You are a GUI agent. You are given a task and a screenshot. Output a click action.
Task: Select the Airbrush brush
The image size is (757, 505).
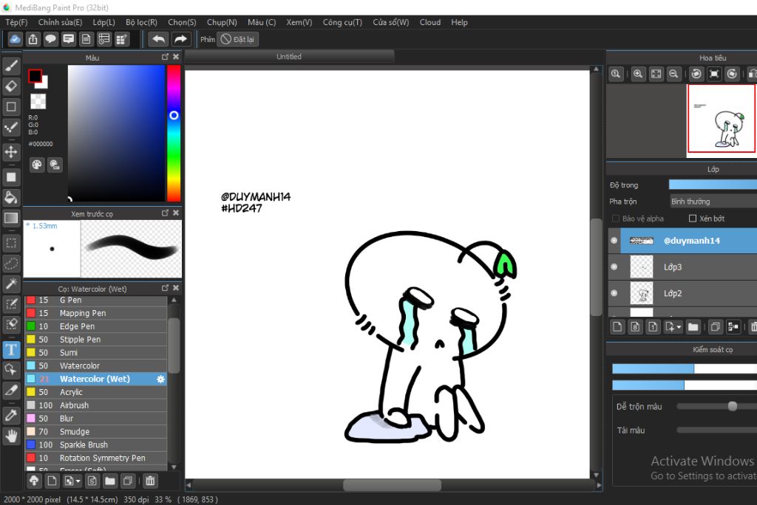(96, 405)
